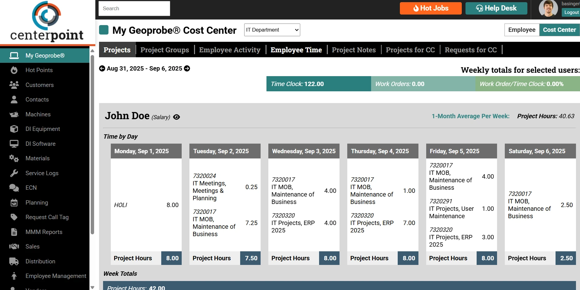The height and width of the screenshot is (290, 580).
Task: Open the IT Department dropdown
Action: [x=272, y=30]
